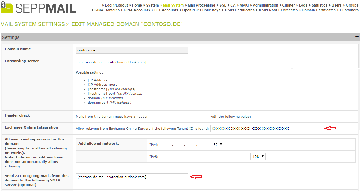View the Logs page

(303, 5)
